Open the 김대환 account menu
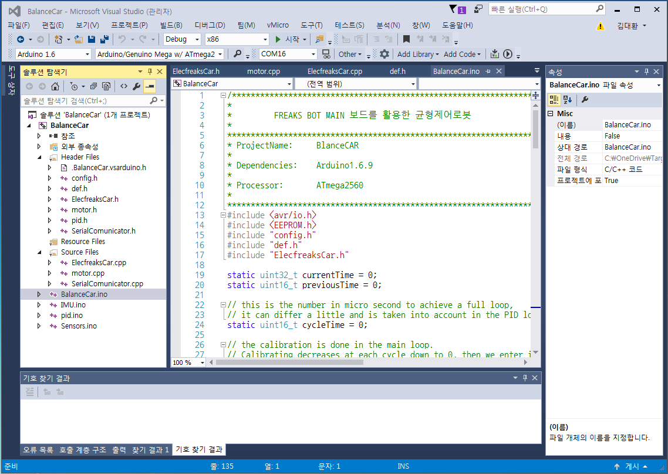Image resolution: width=668 pixels, height=474 pixels. coord(632,26)
